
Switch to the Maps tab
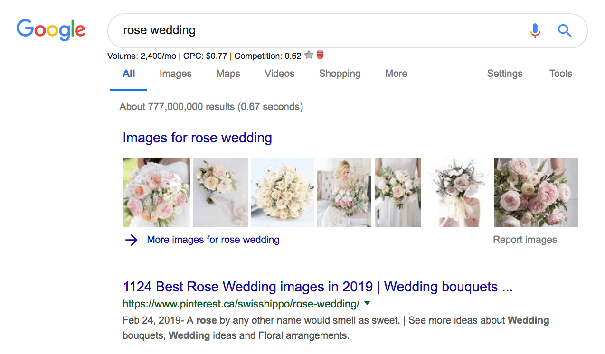tap(228, 74)
